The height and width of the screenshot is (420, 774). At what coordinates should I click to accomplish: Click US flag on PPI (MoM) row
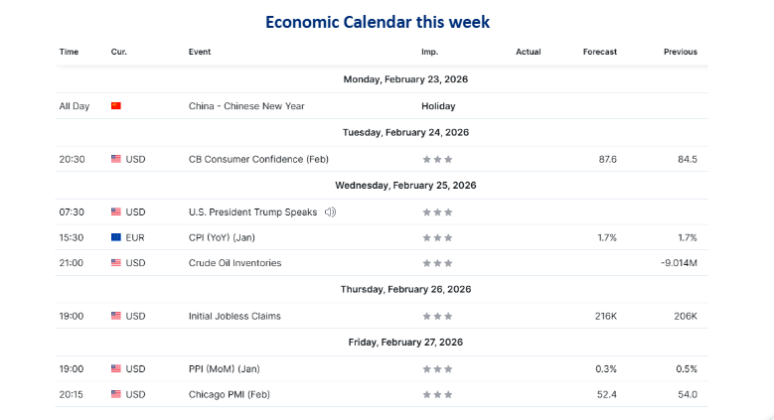point(116,368)
